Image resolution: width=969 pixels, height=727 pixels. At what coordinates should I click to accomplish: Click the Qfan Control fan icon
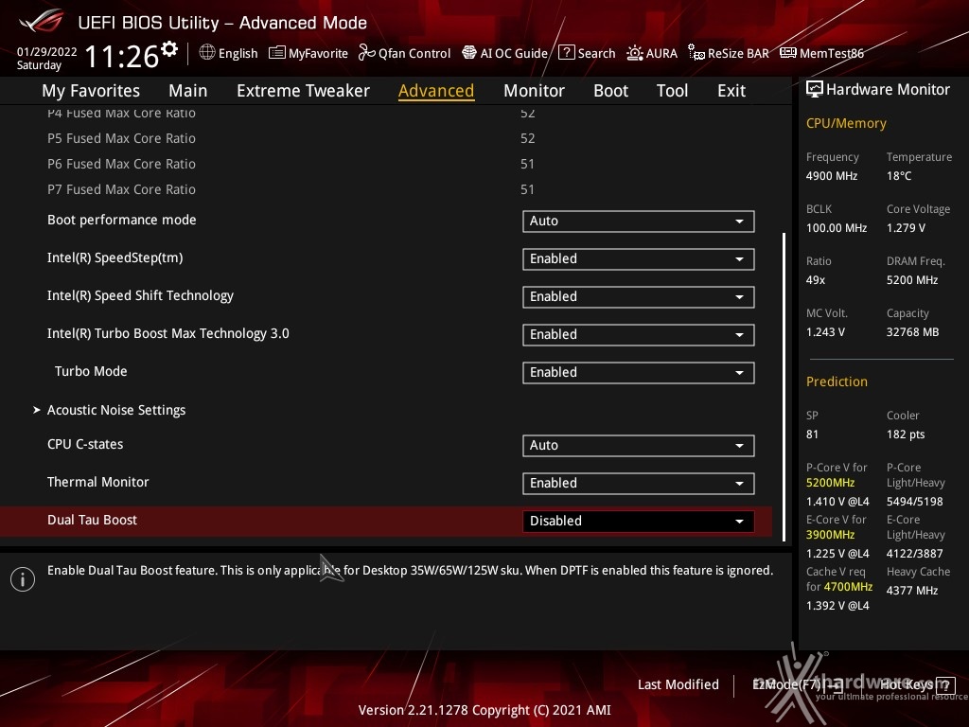point(367,53)
